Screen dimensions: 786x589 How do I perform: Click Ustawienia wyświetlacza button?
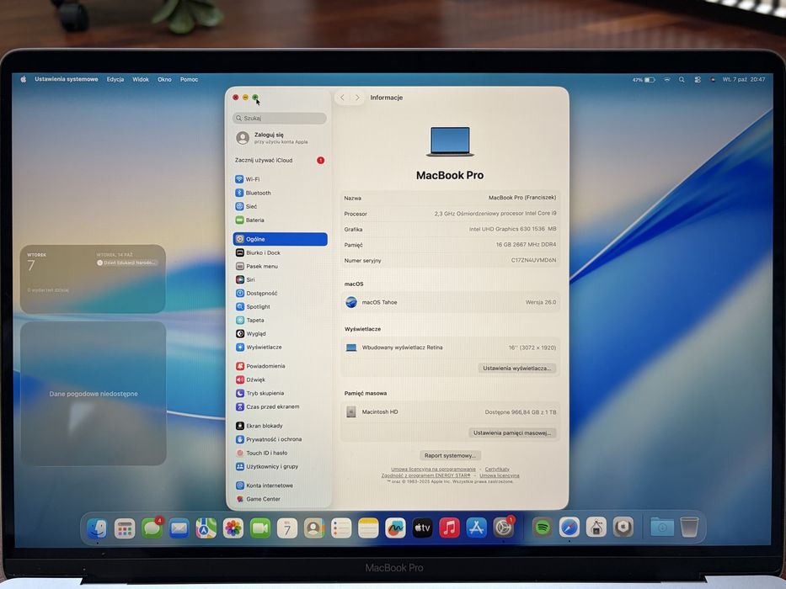pyautogui.click(x=516, y=369)
